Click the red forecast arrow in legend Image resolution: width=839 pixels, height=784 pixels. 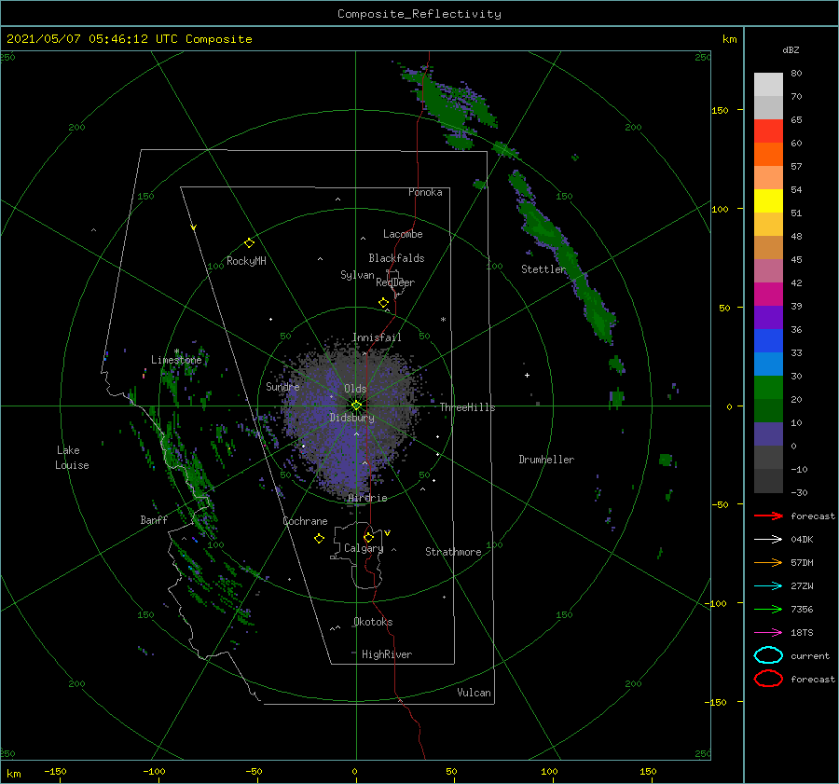click(768, 516)
